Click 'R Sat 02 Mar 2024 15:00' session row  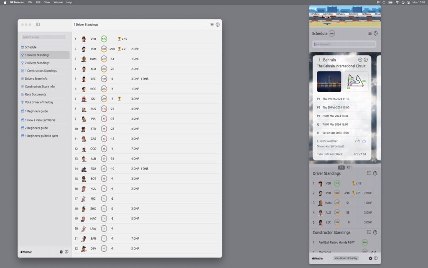[341, 133]
